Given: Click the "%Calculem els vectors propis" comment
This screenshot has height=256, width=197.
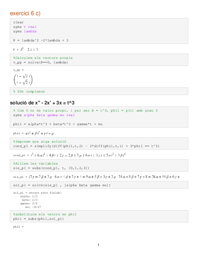Looking at the screenshot, I should click(x=43, y=58).
